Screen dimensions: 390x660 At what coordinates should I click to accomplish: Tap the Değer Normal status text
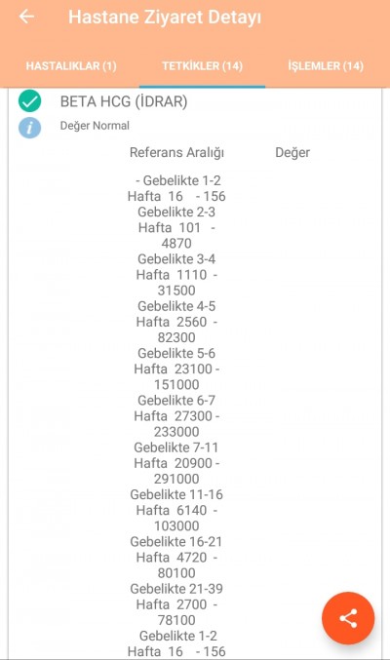click(x=95, y=126)
